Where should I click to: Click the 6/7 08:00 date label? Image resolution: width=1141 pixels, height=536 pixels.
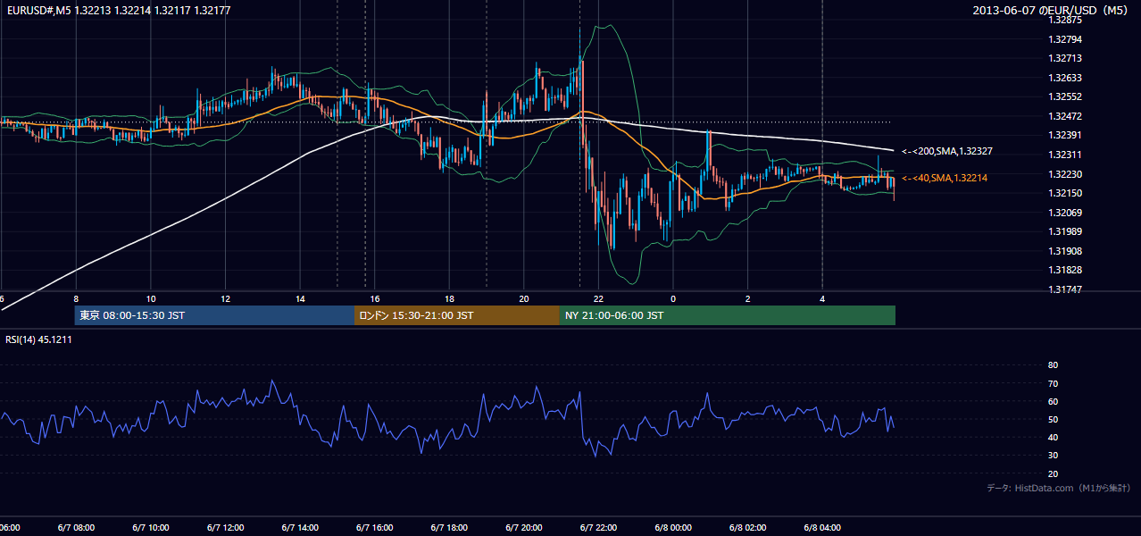(76, 528)
